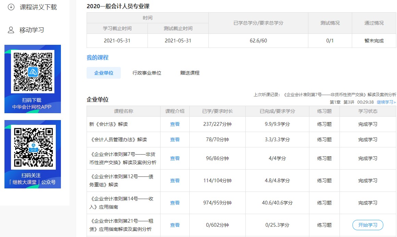Click the 继续学习 link
Image resolution: width=397 pixels, height=237 pixels.
(x=386, y=102)
